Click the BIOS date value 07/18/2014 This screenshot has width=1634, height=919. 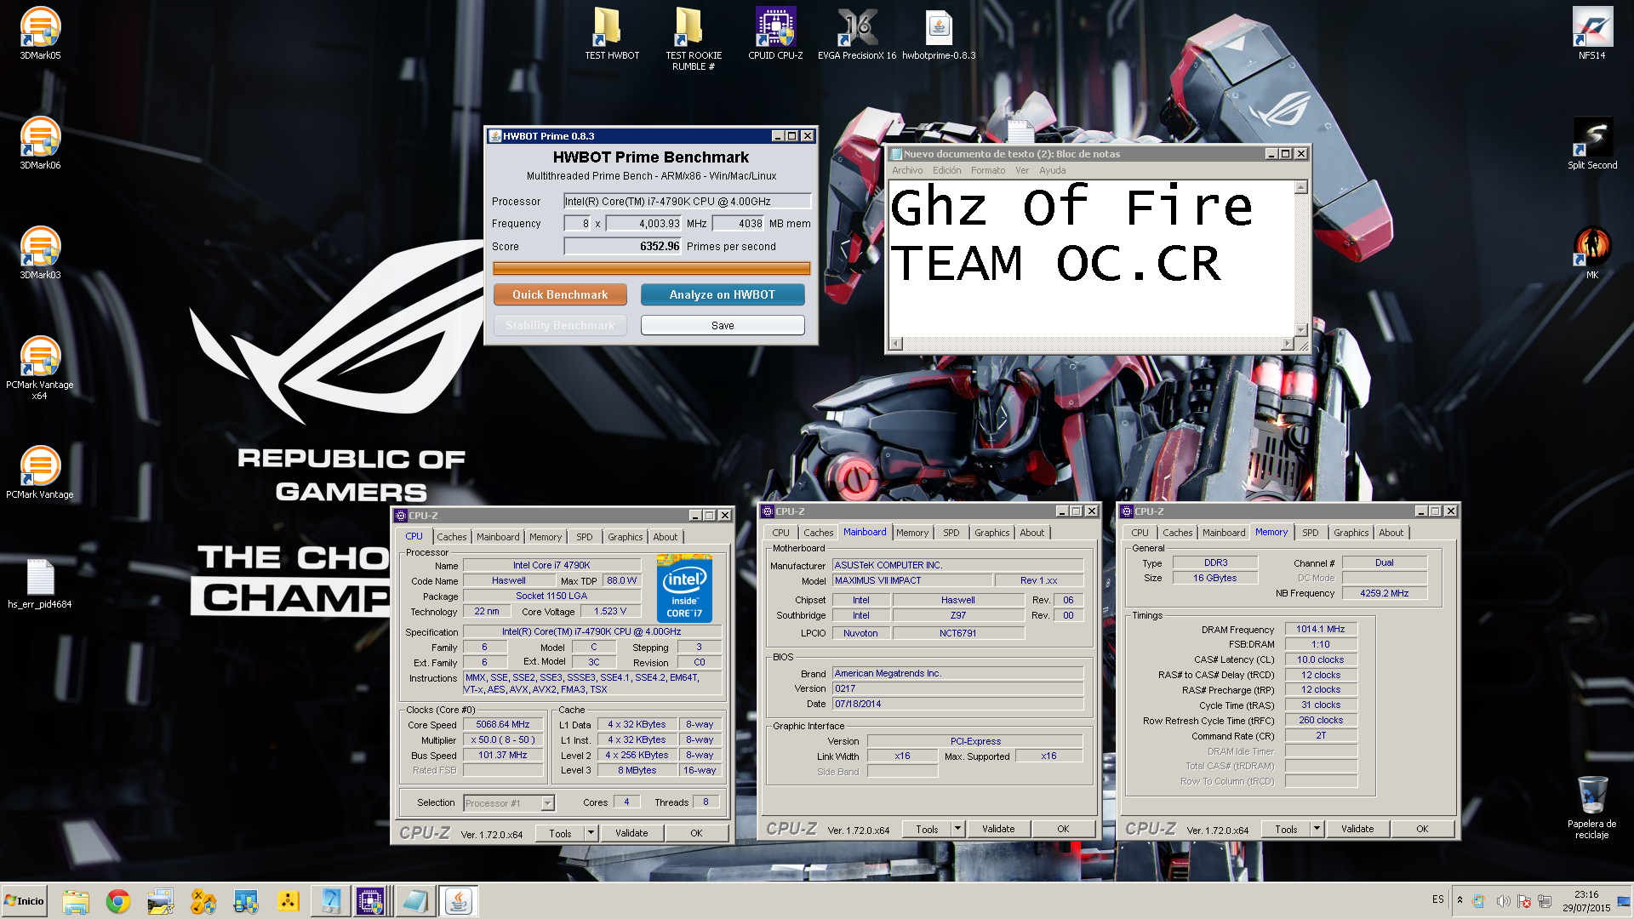(x=957, y=704)
